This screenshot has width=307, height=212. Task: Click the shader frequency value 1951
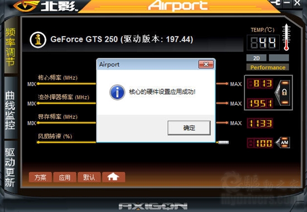[x=260, y=103]
